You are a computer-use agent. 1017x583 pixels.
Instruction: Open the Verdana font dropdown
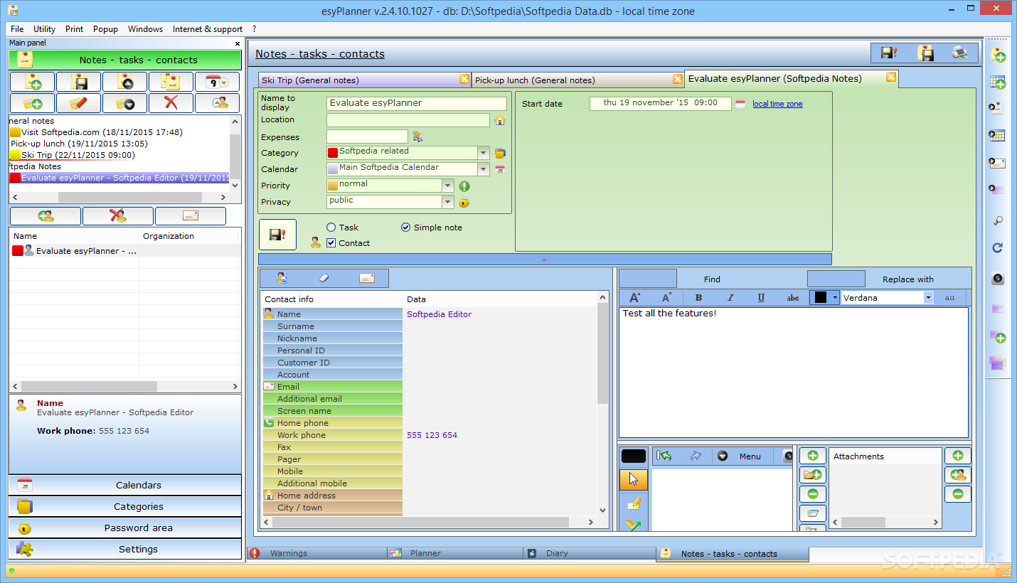[x=928, y=298]
